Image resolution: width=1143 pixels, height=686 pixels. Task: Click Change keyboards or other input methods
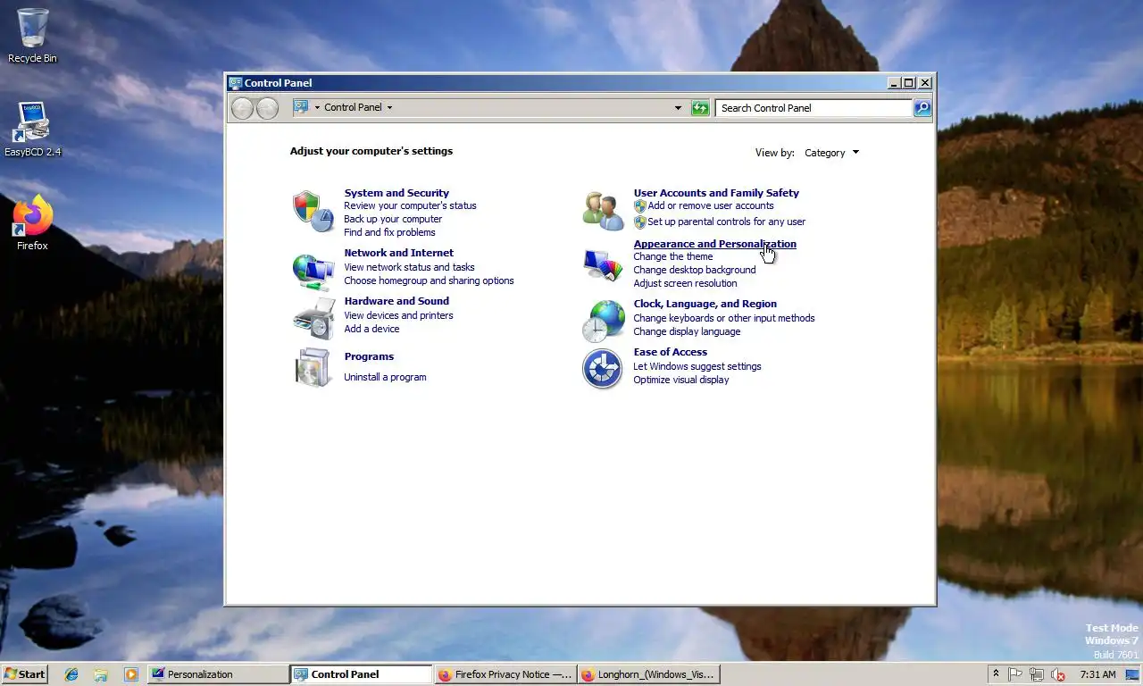pyautogui.click(x=724, y=318)
